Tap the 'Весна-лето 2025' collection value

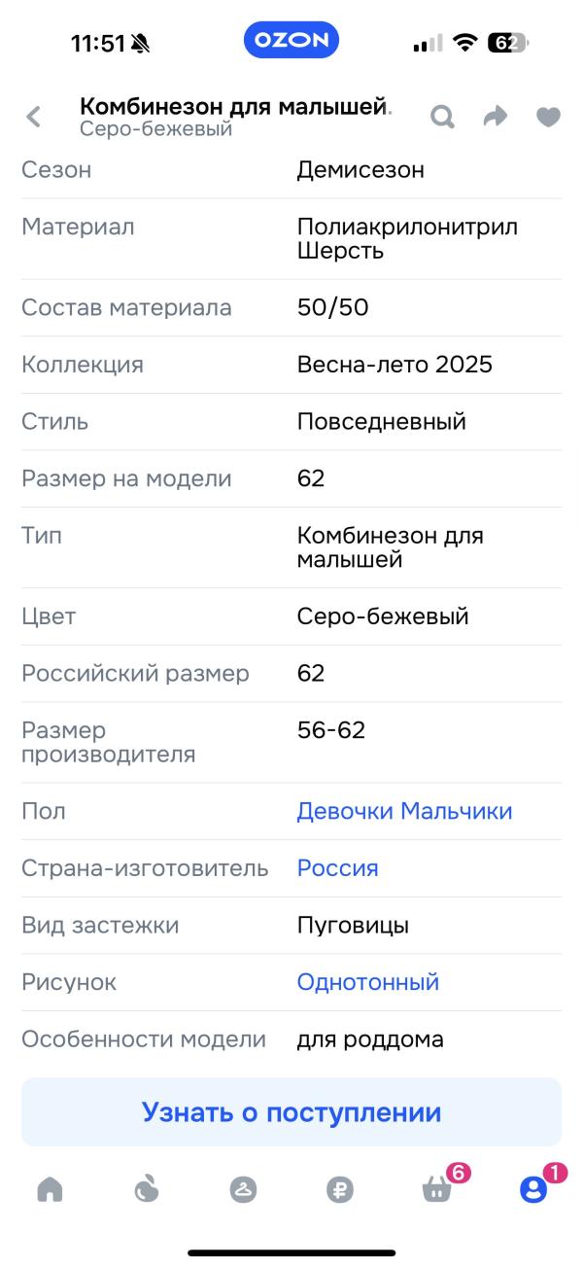(394, 365)
